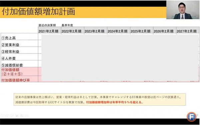Open the pen and laser pointer tools
Viewport: 200px width, 125px height.
point(12,116)
